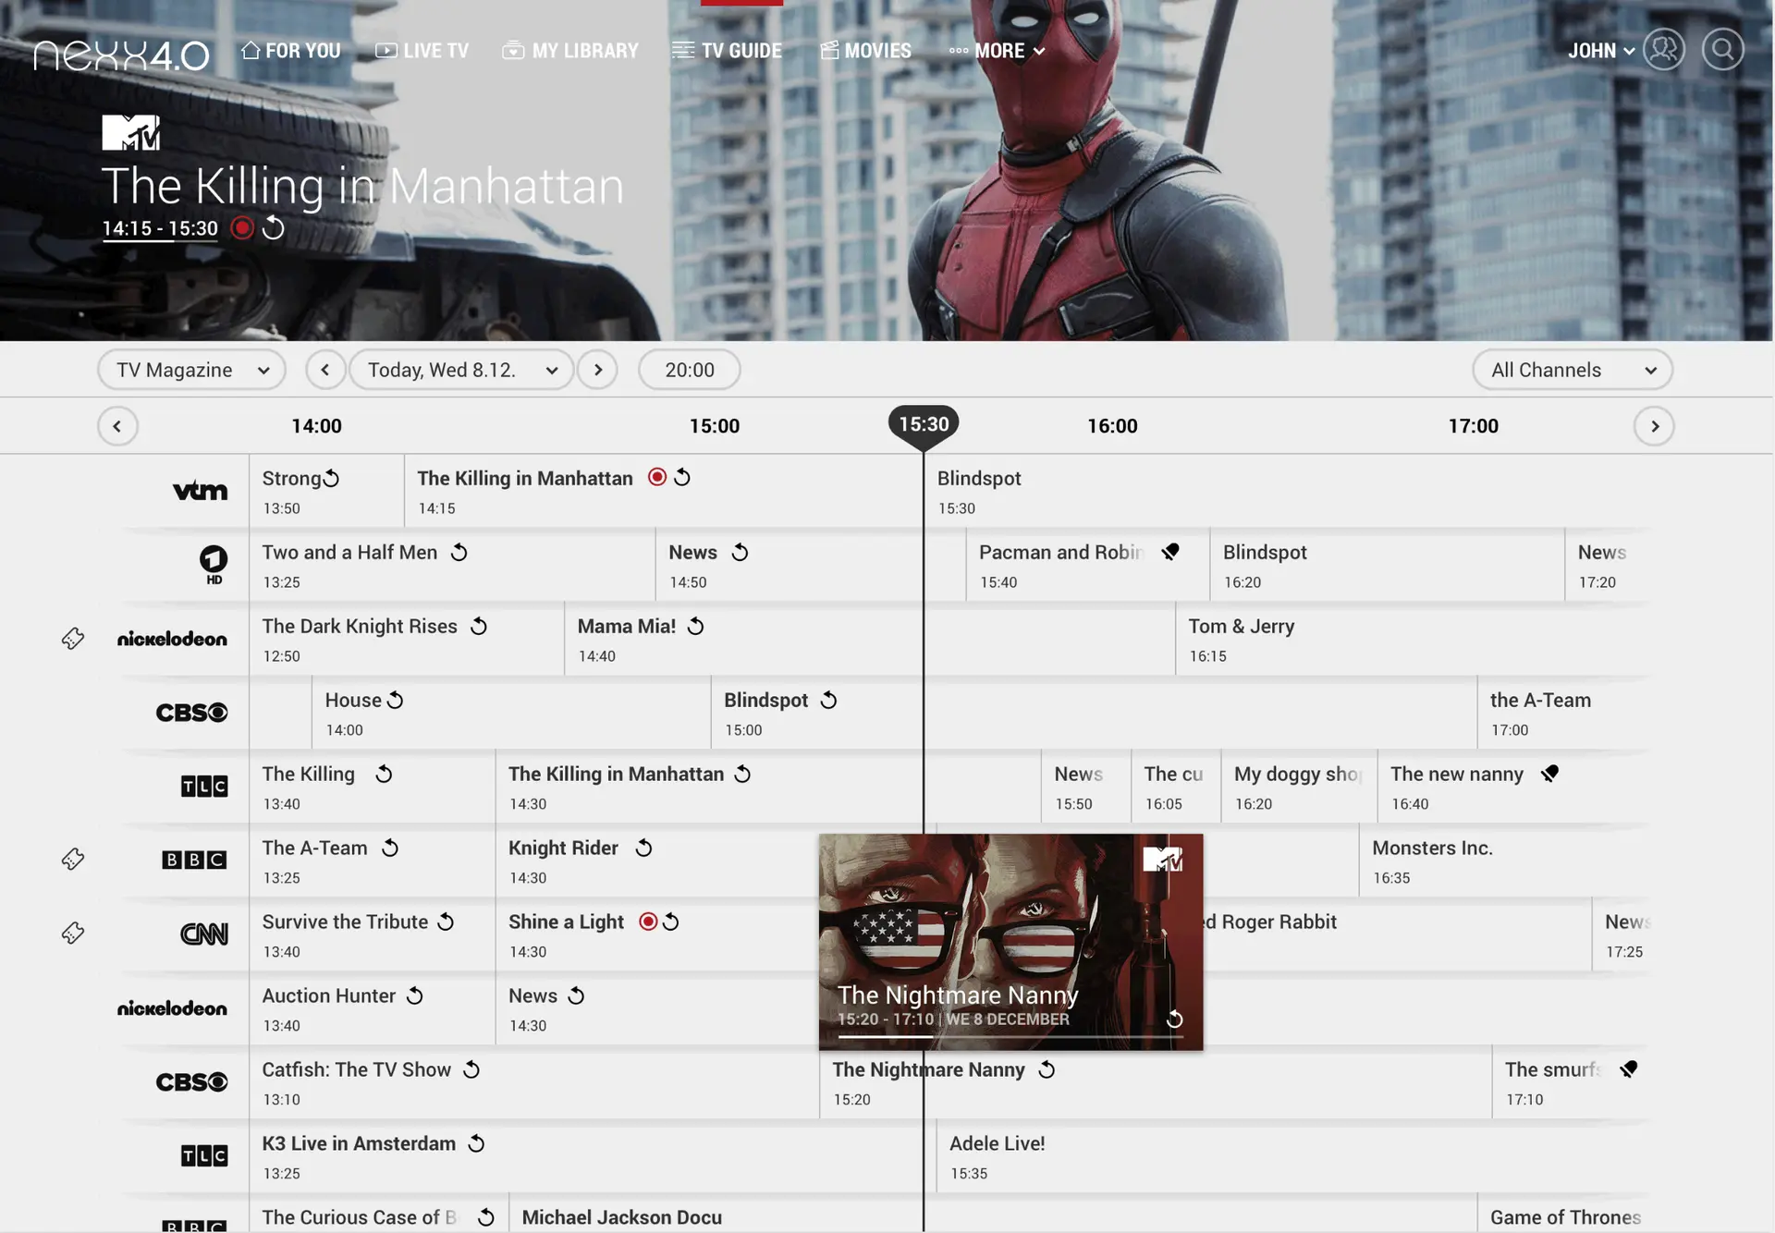Toggle recording for vtm The Killing in Manhattan
1775x1233 pixels.
click(657, 477)
